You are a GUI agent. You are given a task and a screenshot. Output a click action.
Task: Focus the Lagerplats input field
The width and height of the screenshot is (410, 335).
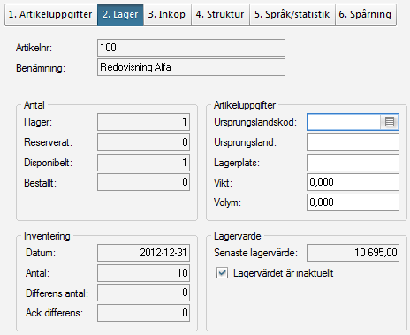[x=353, y=163]
